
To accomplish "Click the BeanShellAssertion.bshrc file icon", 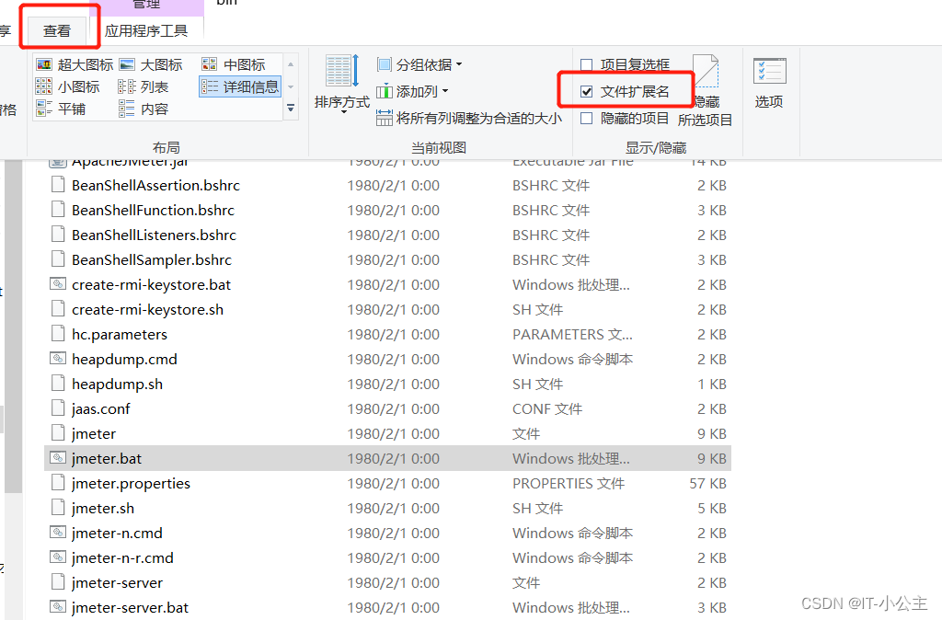I will [x=58, y=185].
